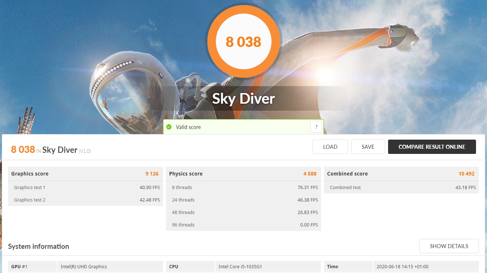Select the "Combined score" heading

coord(347,174)
